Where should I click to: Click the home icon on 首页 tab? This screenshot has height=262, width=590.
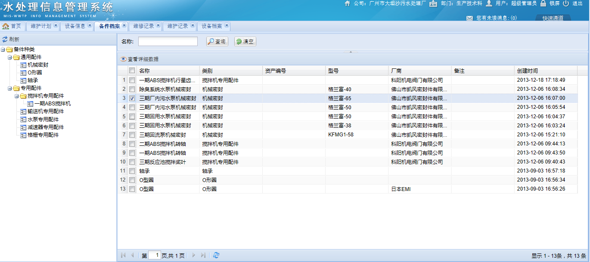point(6,26)
